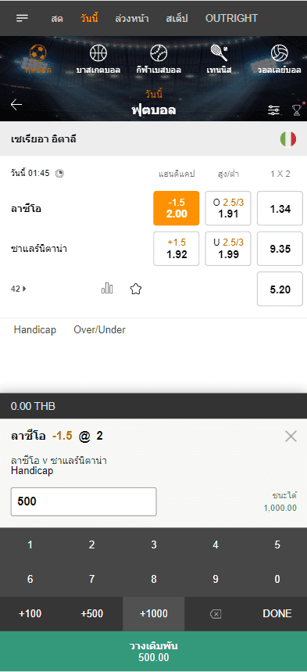
Task: Open the trophy icon
Action: click(x=297, y=110)
